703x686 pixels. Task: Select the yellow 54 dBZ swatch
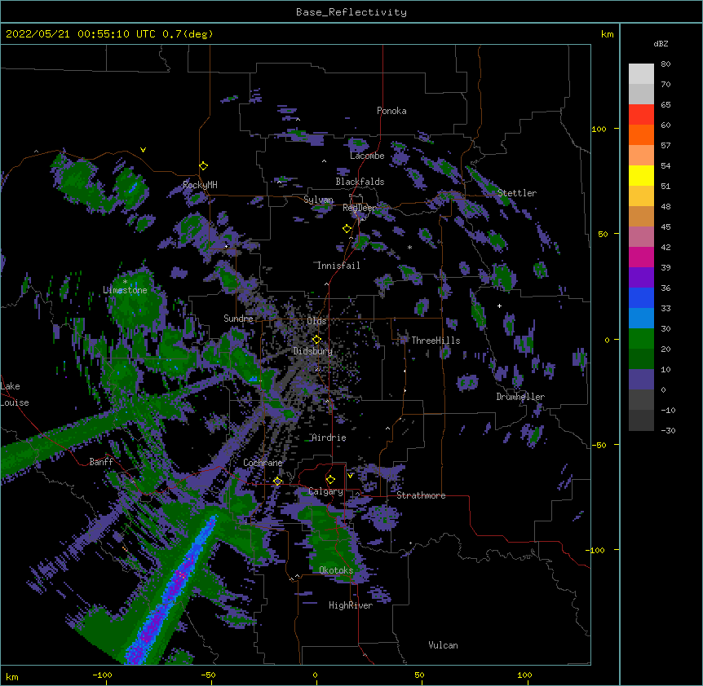point(641,175)
